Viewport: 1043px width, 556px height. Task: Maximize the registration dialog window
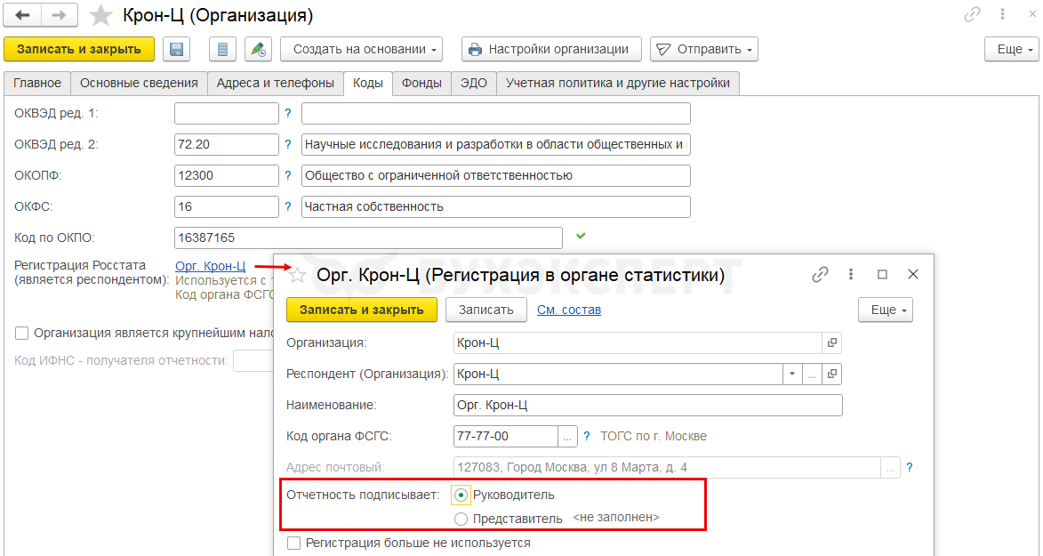coord(882,274)
